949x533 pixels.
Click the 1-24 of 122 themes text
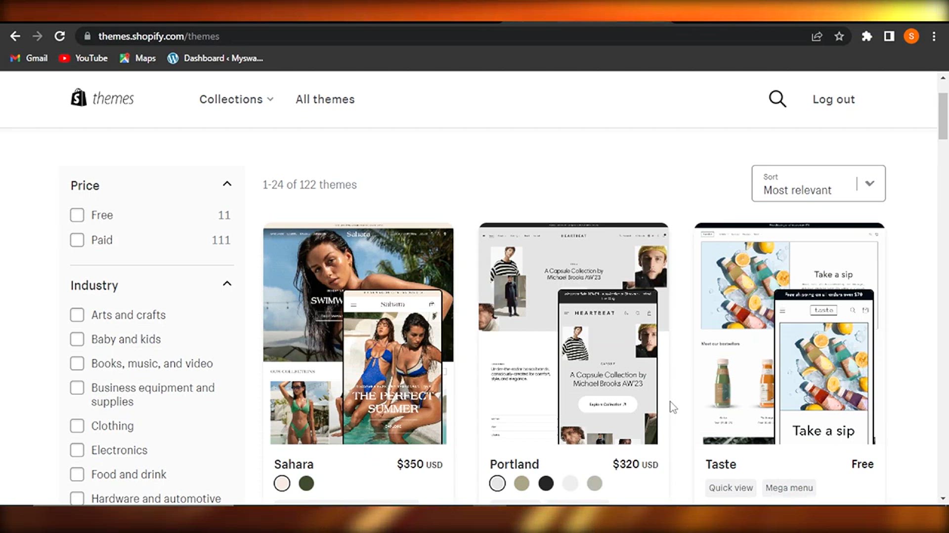click(309, 185)
